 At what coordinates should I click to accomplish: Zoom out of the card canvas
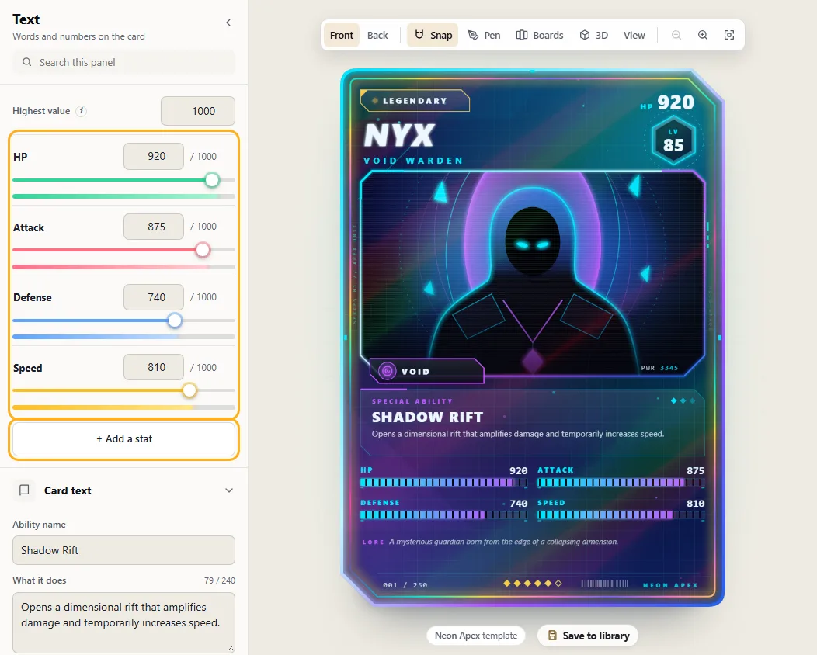[676, 35]
